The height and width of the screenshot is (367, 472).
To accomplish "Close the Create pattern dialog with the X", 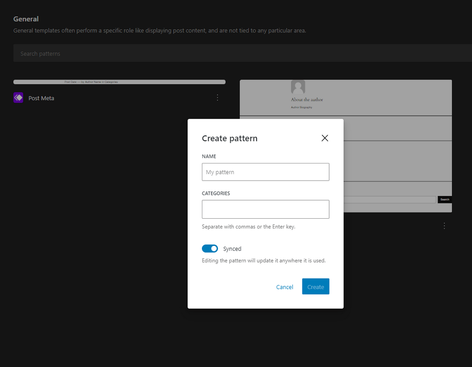I will pos(324,138).
